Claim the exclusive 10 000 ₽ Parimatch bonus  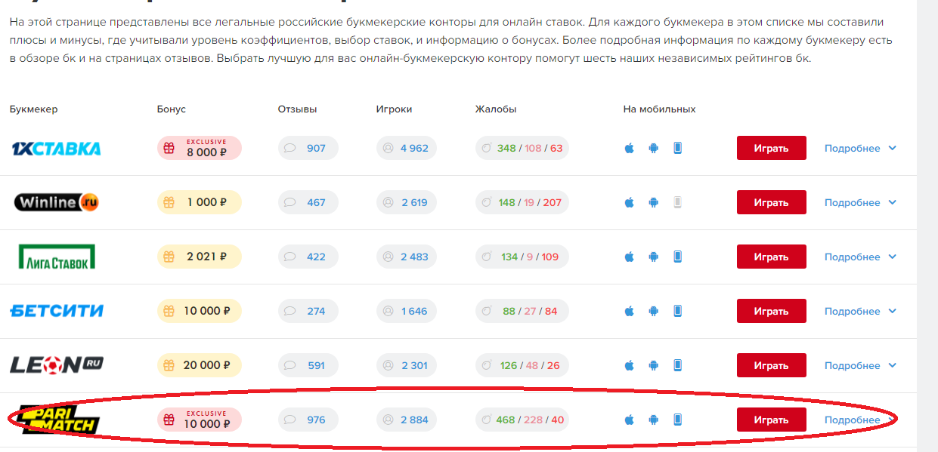[x=200, y=420]
